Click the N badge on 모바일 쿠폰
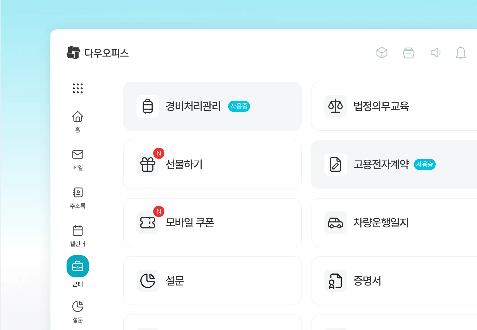The image size is (477, 330). pos(159,212)
